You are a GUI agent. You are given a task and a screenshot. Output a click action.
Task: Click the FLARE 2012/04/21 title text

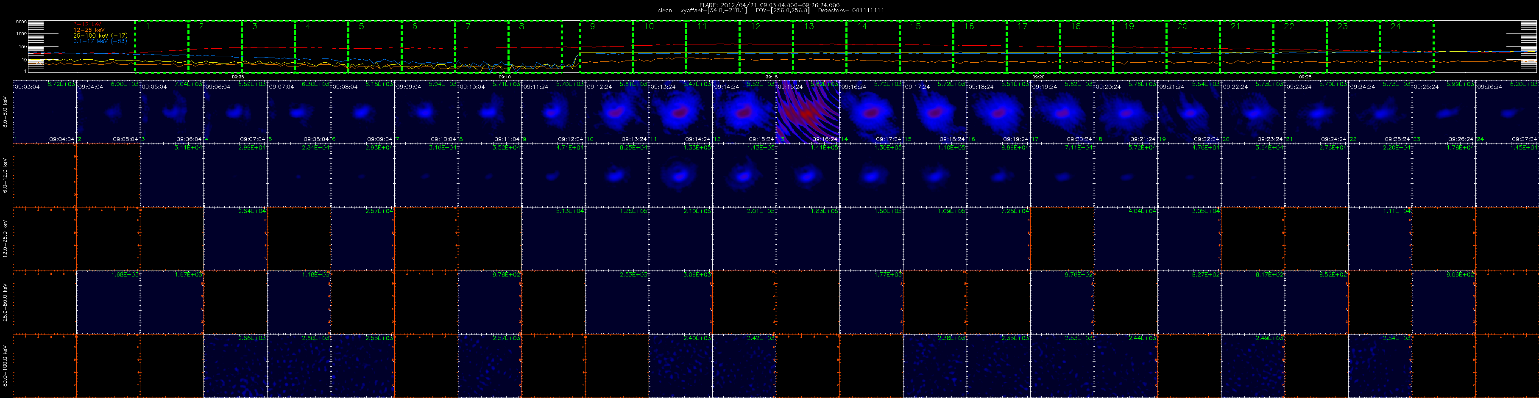[769, 5]
